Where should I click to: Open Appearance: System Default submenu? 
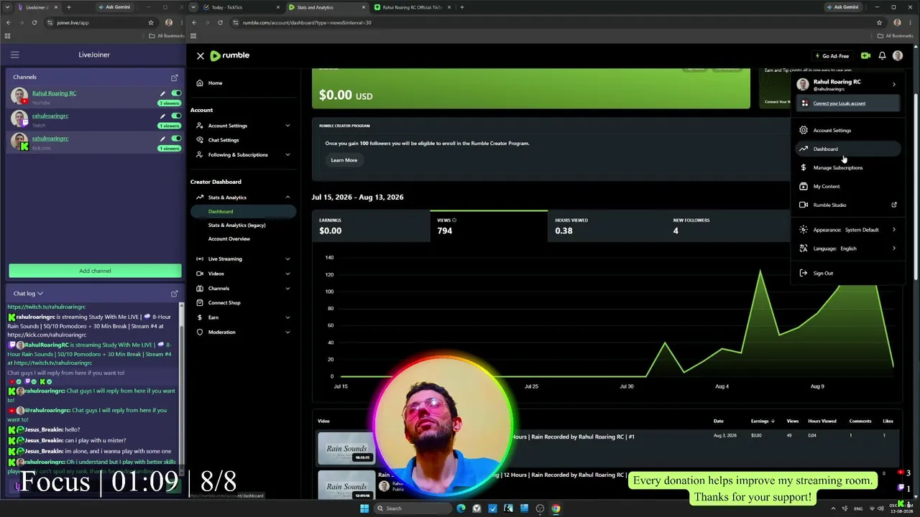848,230
